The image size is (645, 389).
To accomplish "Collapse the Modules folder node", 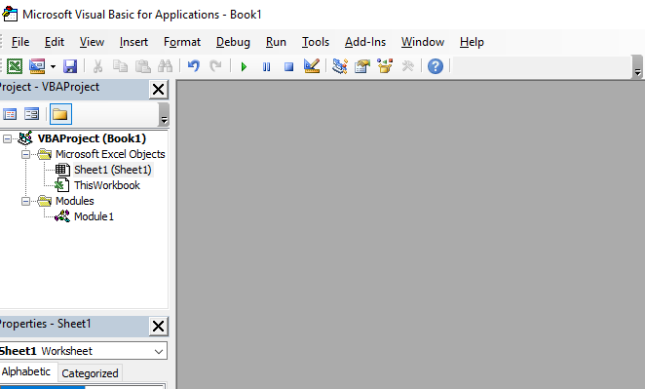I will pyautogui.click(x=25, y=201).
